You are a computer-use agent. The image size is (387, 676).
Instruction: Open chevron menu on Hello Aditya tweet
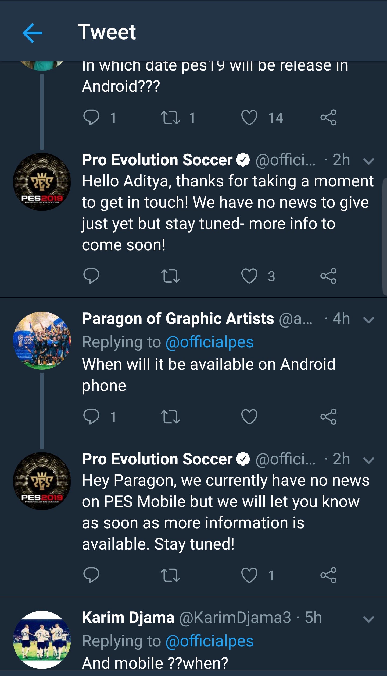coord(368,161)
